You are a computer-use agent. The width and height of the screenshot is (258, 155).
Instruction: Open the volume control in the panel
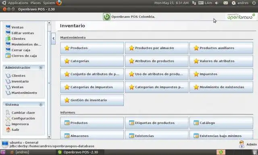click(217, 3)
